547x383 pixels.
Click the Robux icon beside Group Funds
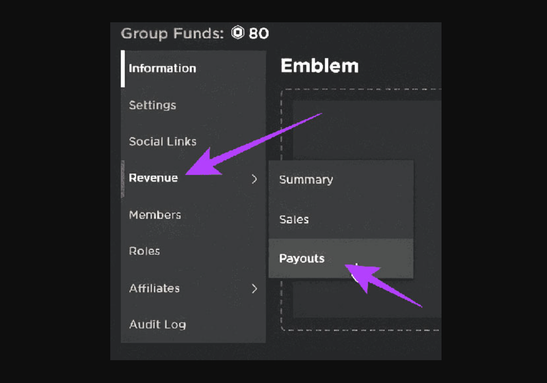(x=238, y=33)
